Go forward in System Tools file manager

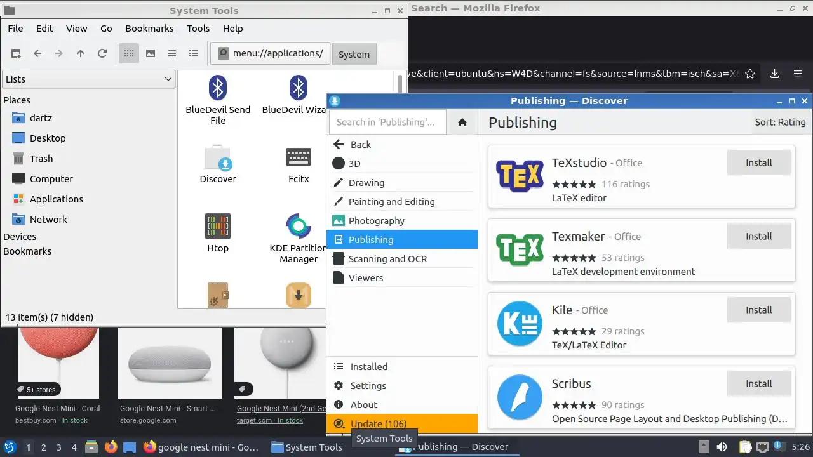pyautogui.click(x=59, y=54)
